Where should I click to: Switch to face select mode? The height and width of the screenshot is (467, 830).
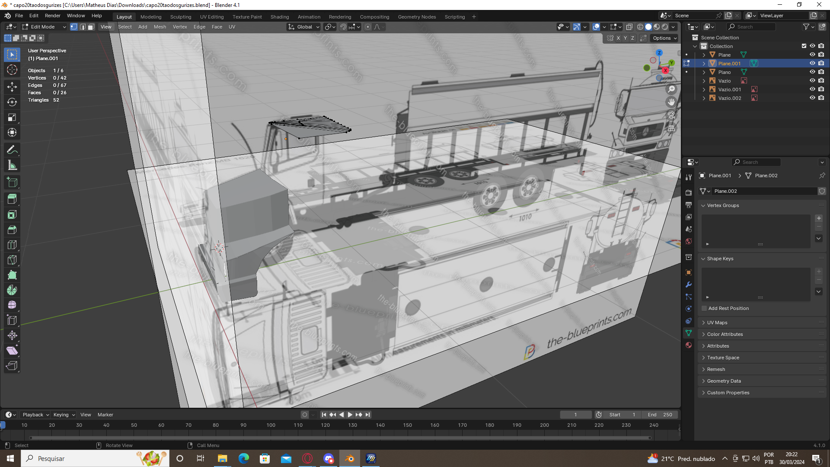[x=91, y=27]
